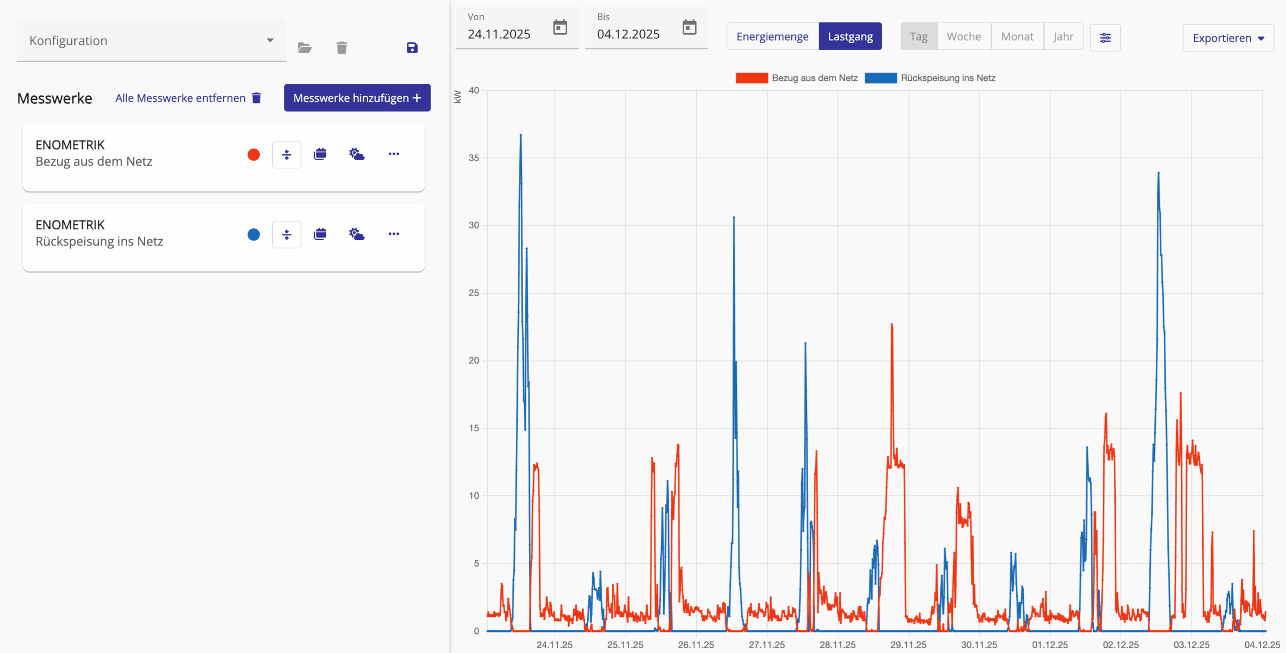Click Messwerke hinzufügen button

click(357, 98)
